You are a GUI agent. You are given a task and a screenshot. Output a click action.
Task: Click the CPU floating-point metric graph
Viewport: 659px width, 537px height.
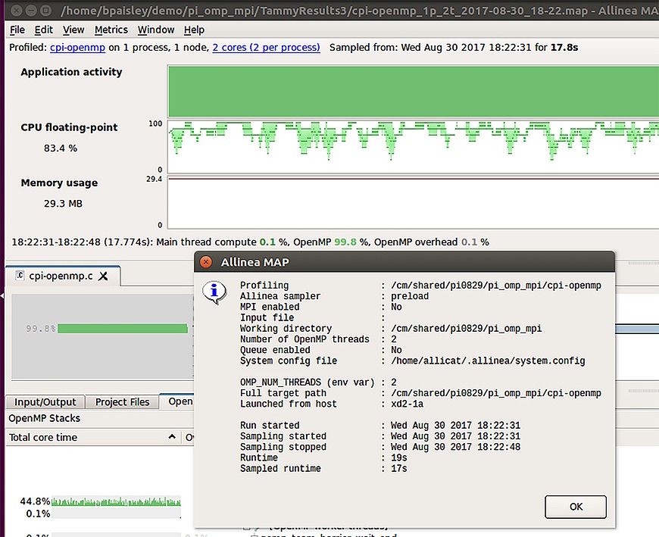pos(413,147)
